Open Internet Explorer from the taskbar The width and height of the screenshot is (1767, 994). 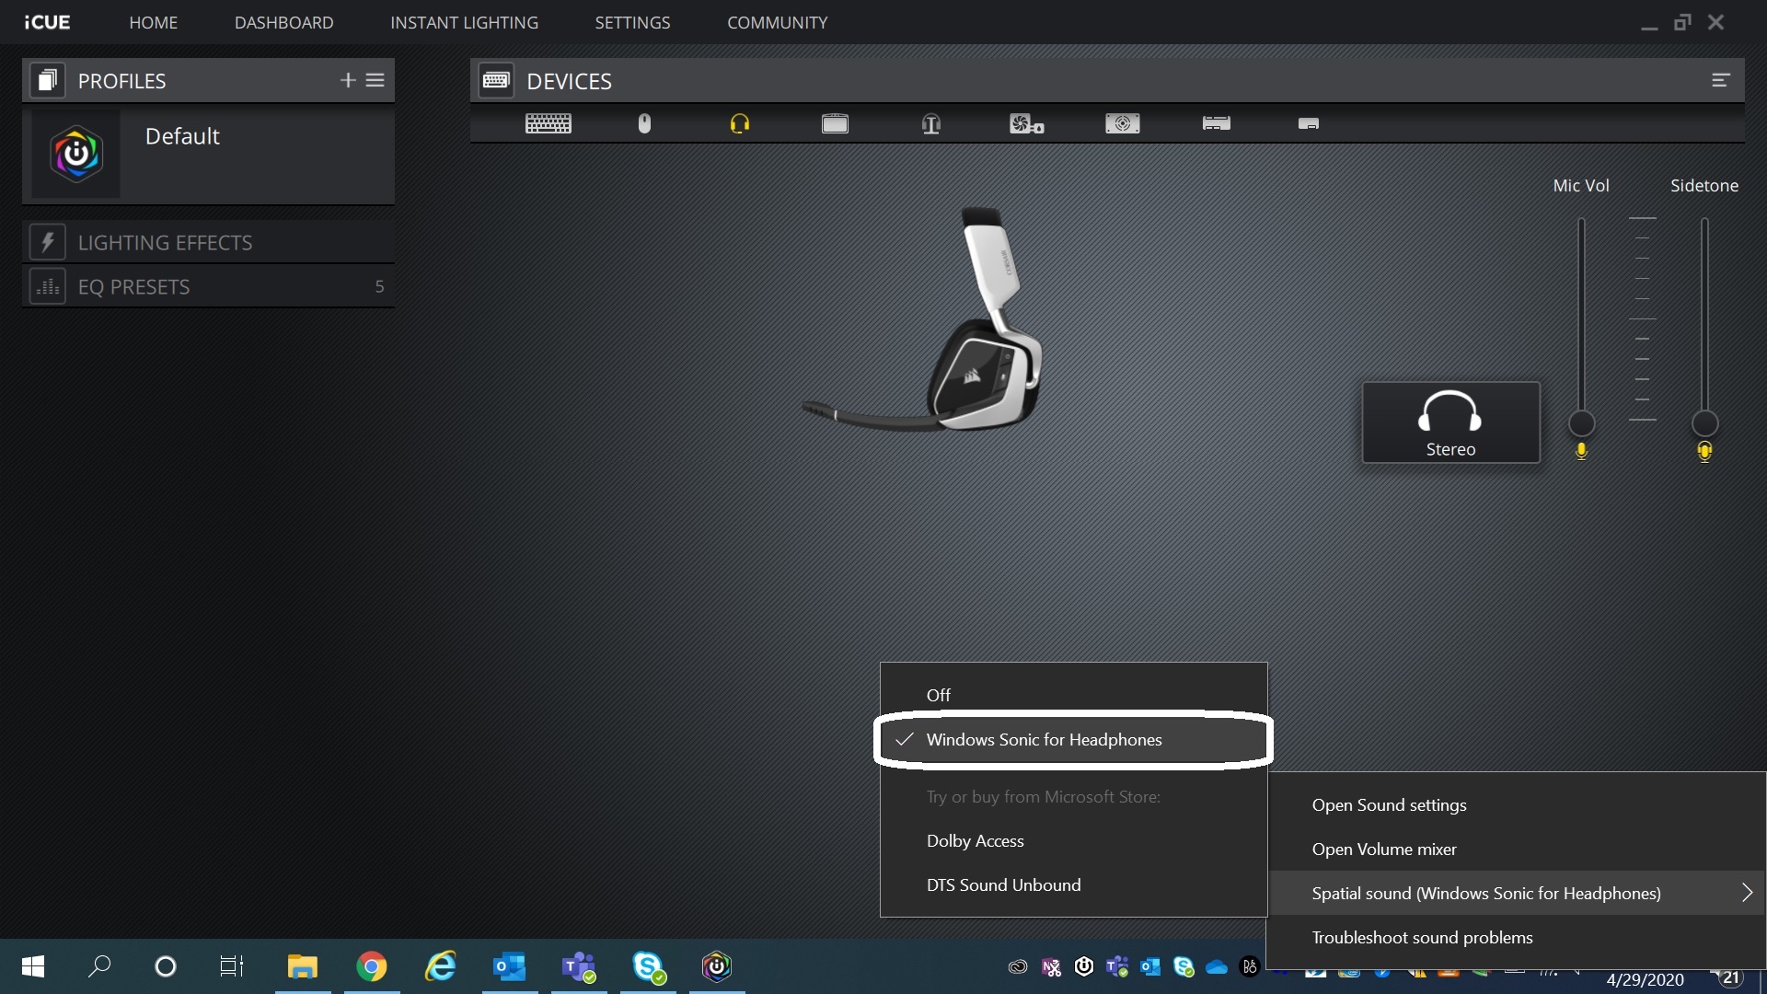(441, 966)
